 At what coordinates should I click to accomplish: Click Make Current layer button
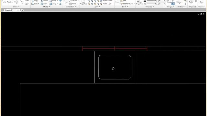(x=106, y=1)
